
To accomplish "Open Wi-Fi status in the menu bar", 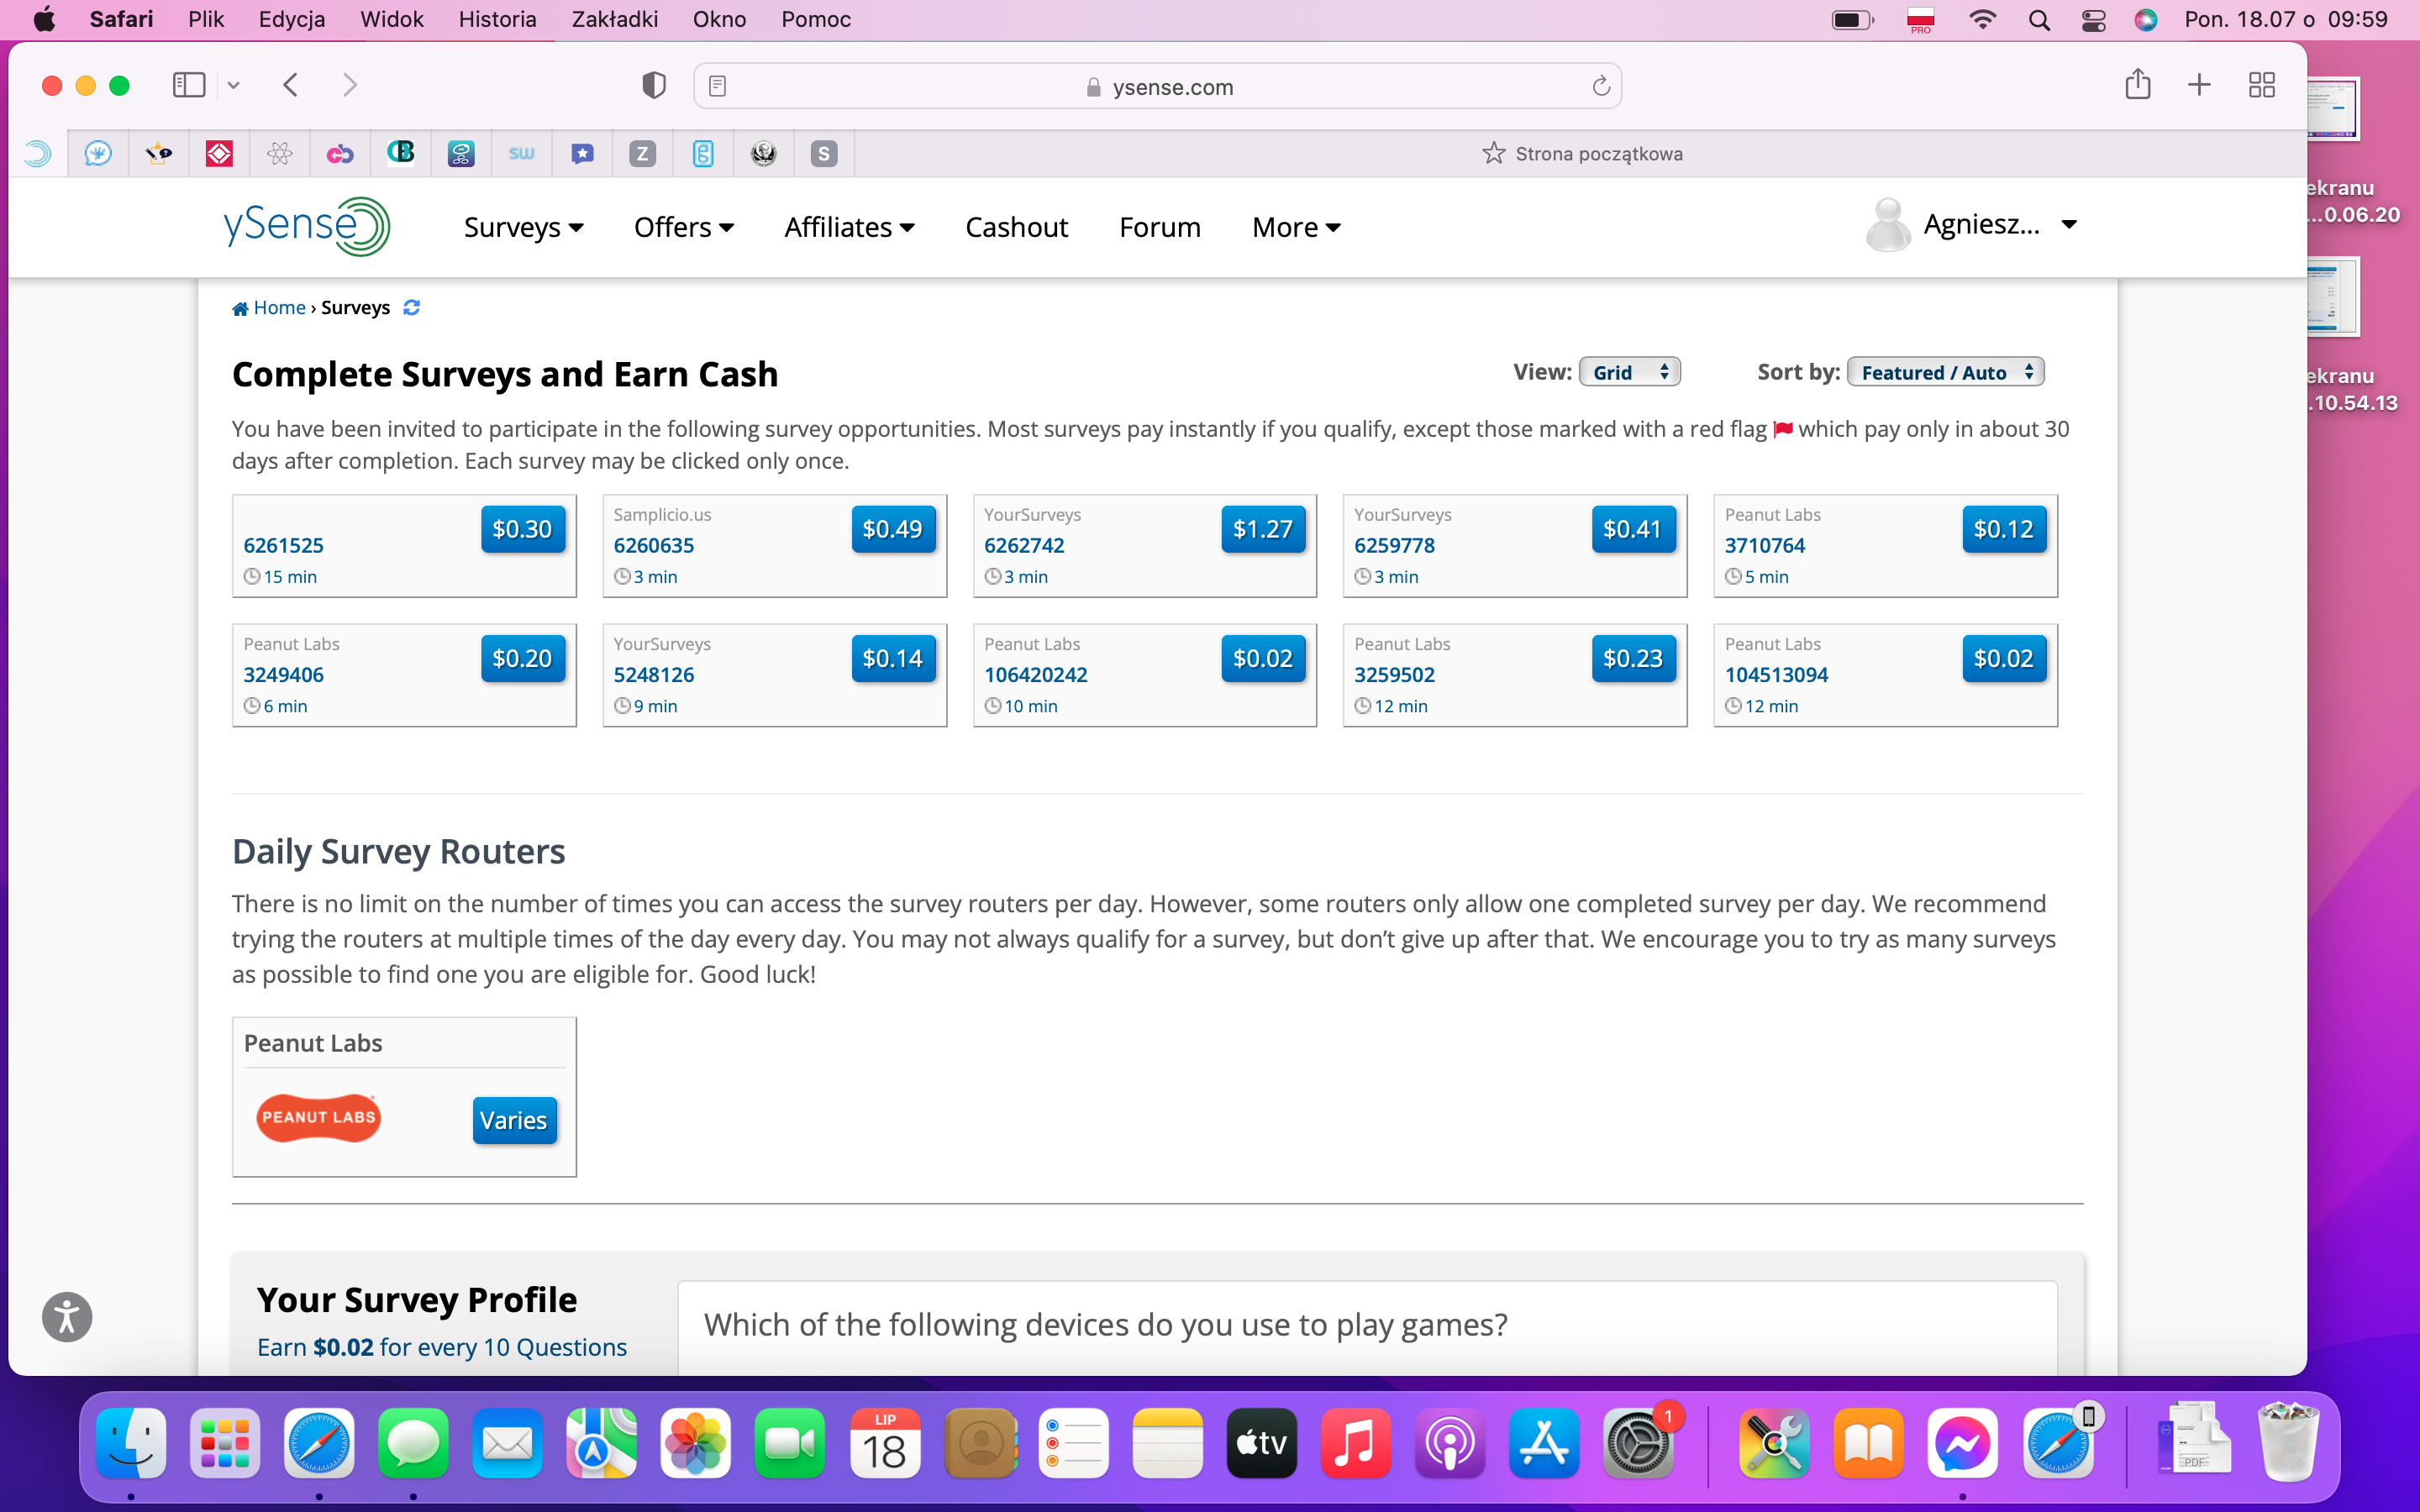I will (1982, 20).
